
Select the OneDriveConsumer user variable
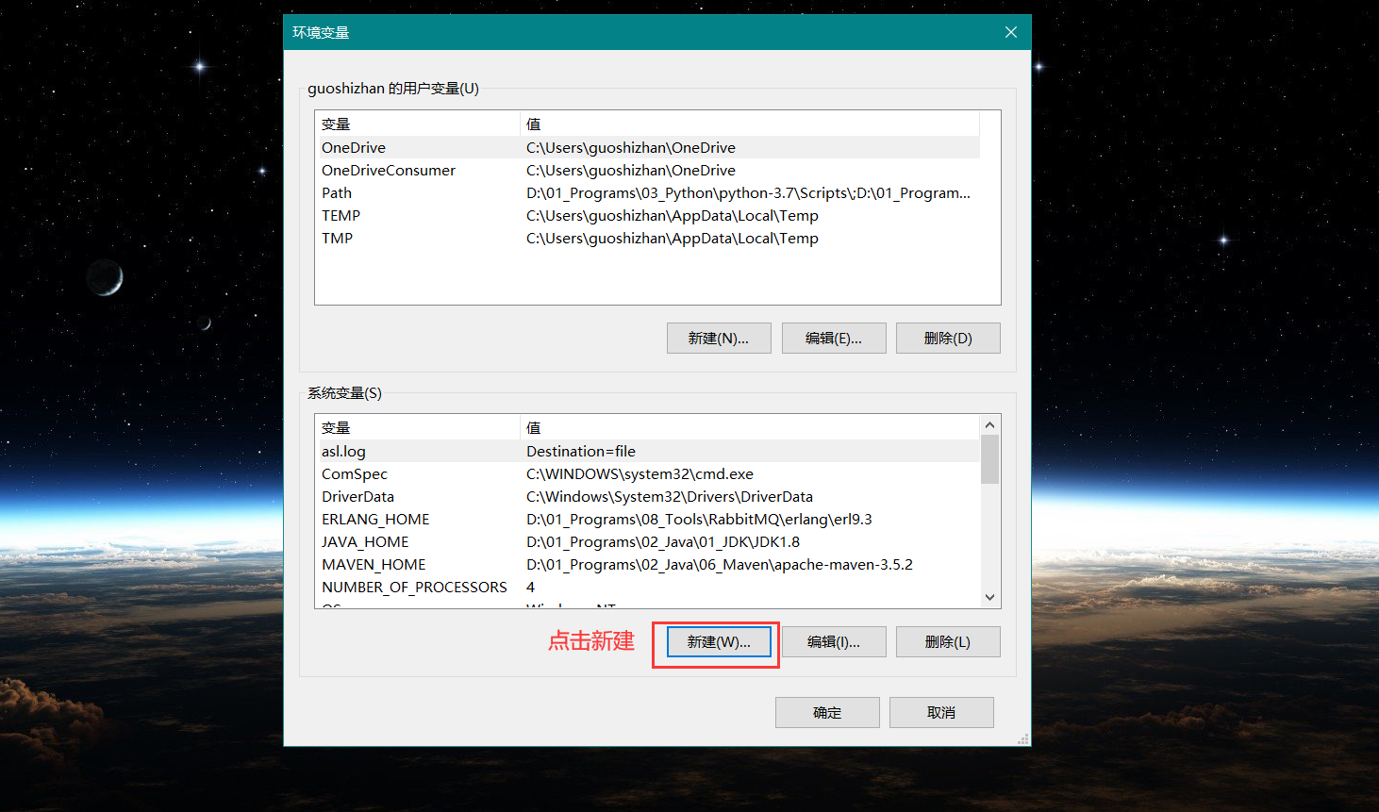648,171
